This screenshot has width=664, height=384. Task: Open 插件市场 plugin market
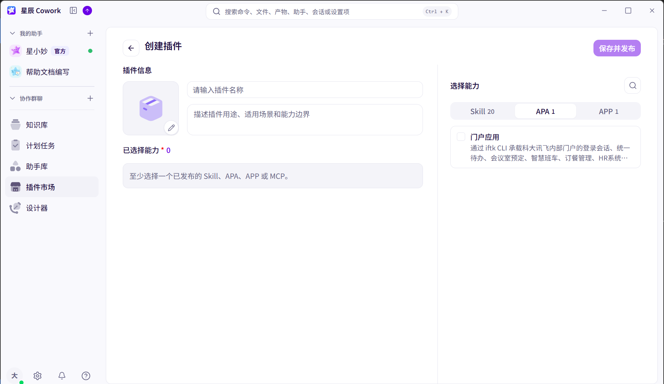pos(52,187)
